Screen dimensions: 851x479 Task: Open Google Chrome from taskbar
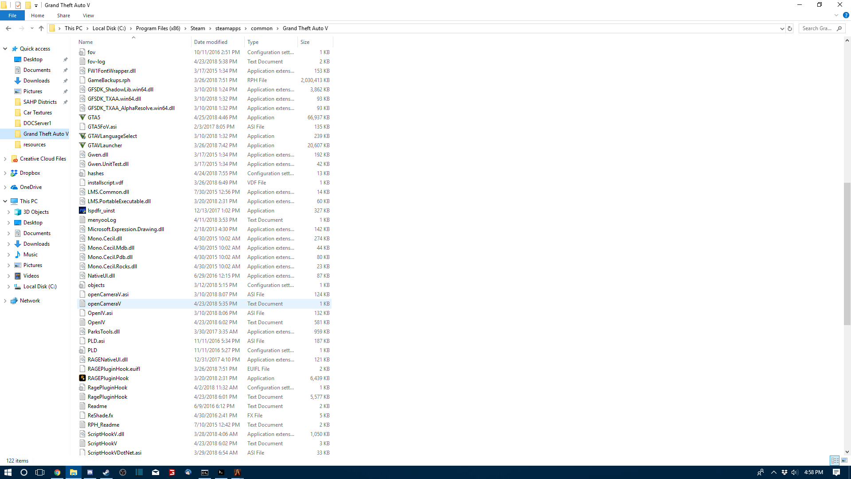coord(57,472)
